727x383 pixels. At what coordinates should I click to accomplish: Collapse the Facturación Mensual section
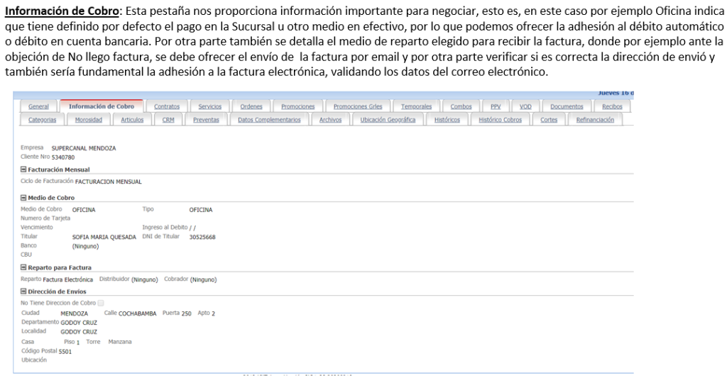[23, 170]
